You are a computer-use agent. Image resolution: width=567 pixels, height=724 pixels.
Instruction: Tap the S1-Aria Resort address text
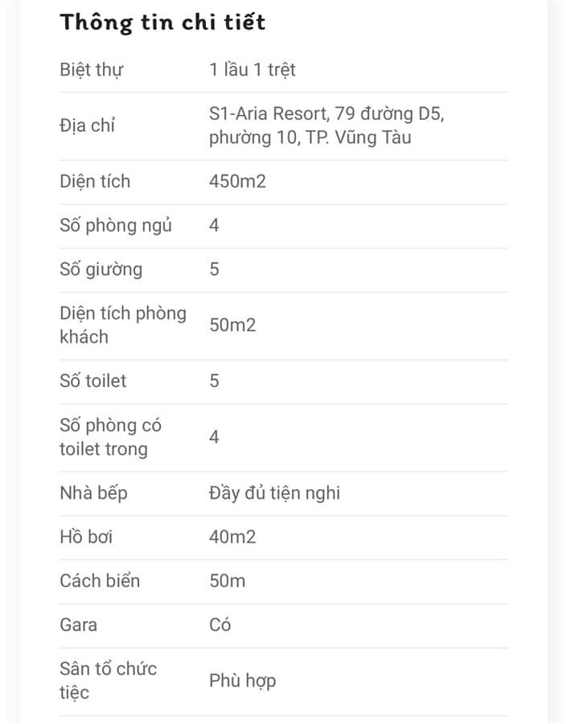(x=327, y=125)
